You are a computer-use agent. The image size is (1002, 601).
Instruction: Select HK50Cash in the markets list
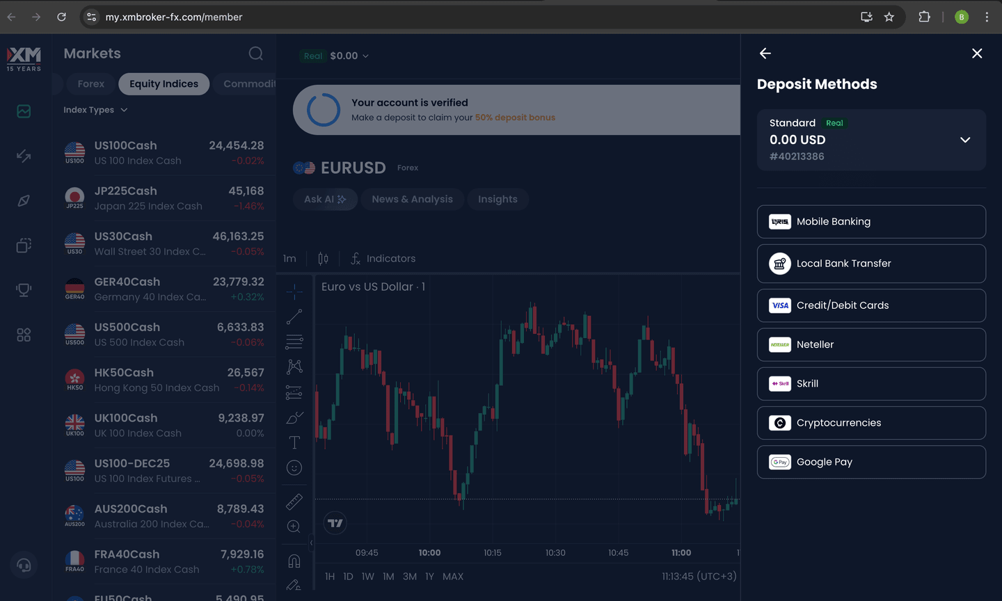point(164,380)
